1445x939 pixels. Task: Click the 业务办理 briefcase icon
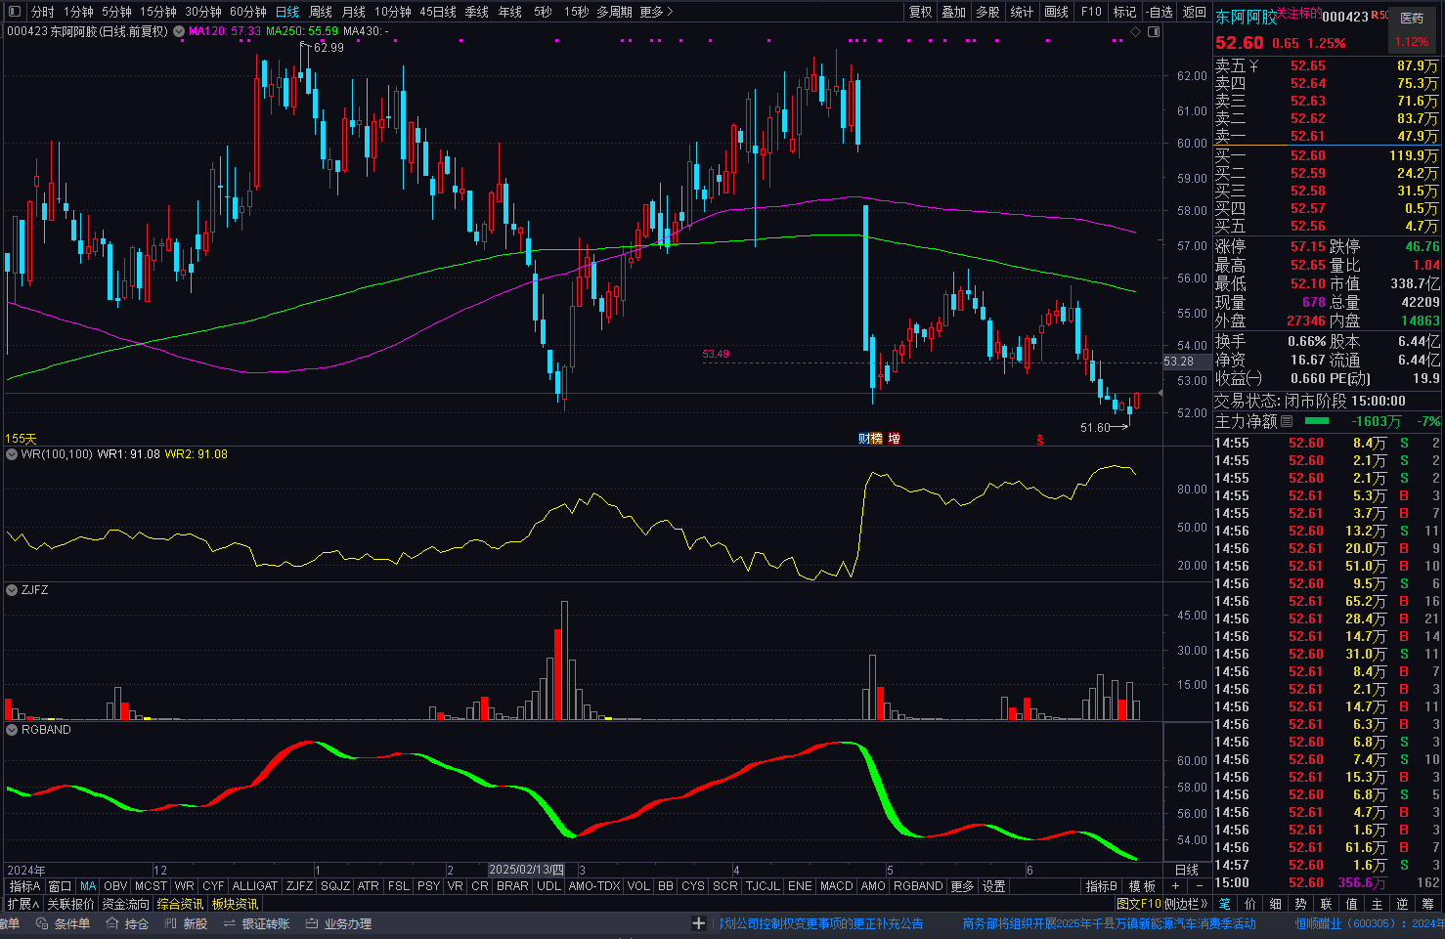pyautogui.click(x=312, y=923)
